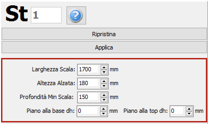Click the Piano alla top dh field
Image resolution: width=208 pixels, height=124 pixels.
point(177,110)
